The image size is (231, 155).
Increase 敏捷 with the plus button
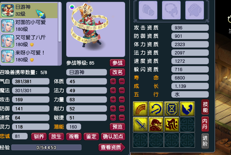pos(113,118)
